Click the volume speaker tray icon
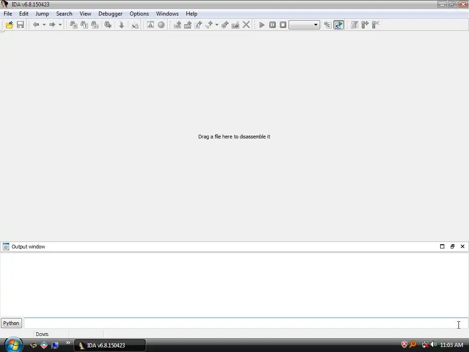 point(433,345)
